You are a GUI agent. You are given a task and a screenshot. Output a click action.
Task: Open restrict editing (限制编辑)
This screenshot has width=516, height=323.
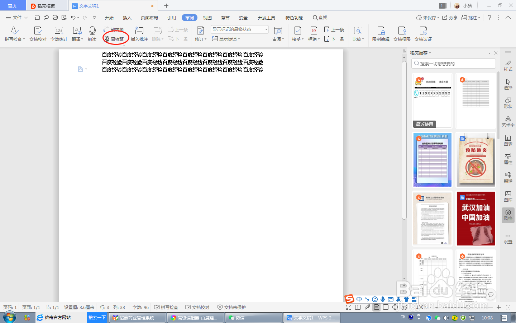[x=381, y=34]
